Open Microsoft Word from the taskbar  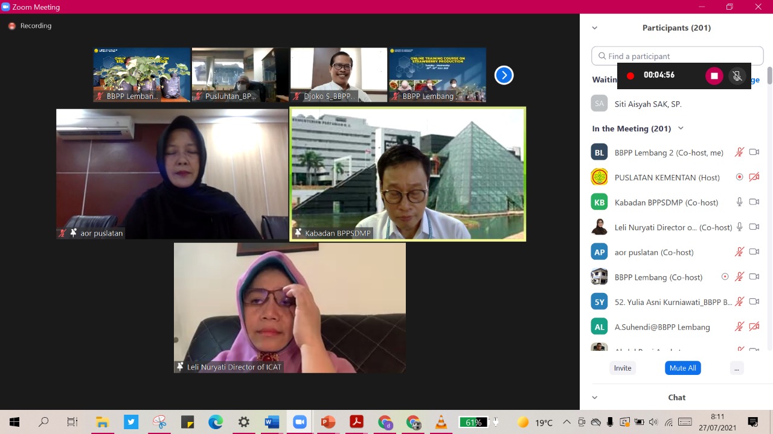pos(271,422)
